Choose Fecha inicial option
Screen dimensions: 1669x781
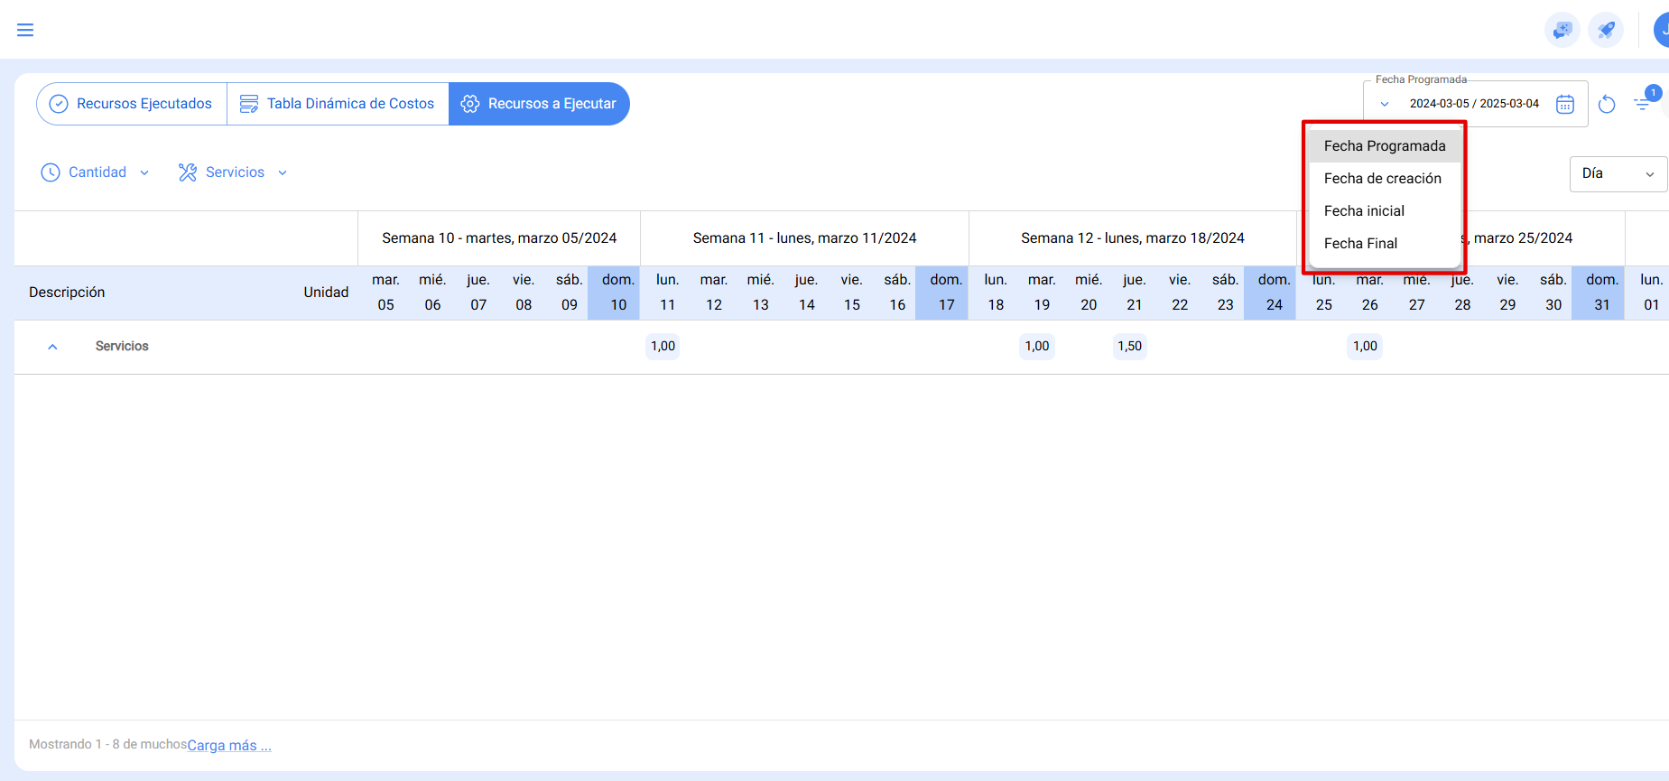1385,211
